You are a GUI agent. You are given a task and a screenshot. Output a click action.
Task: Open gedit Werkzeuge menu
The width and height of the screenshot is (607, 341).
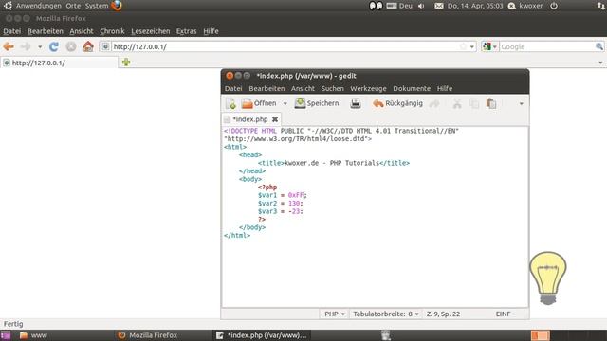click(x=368, y=88)
